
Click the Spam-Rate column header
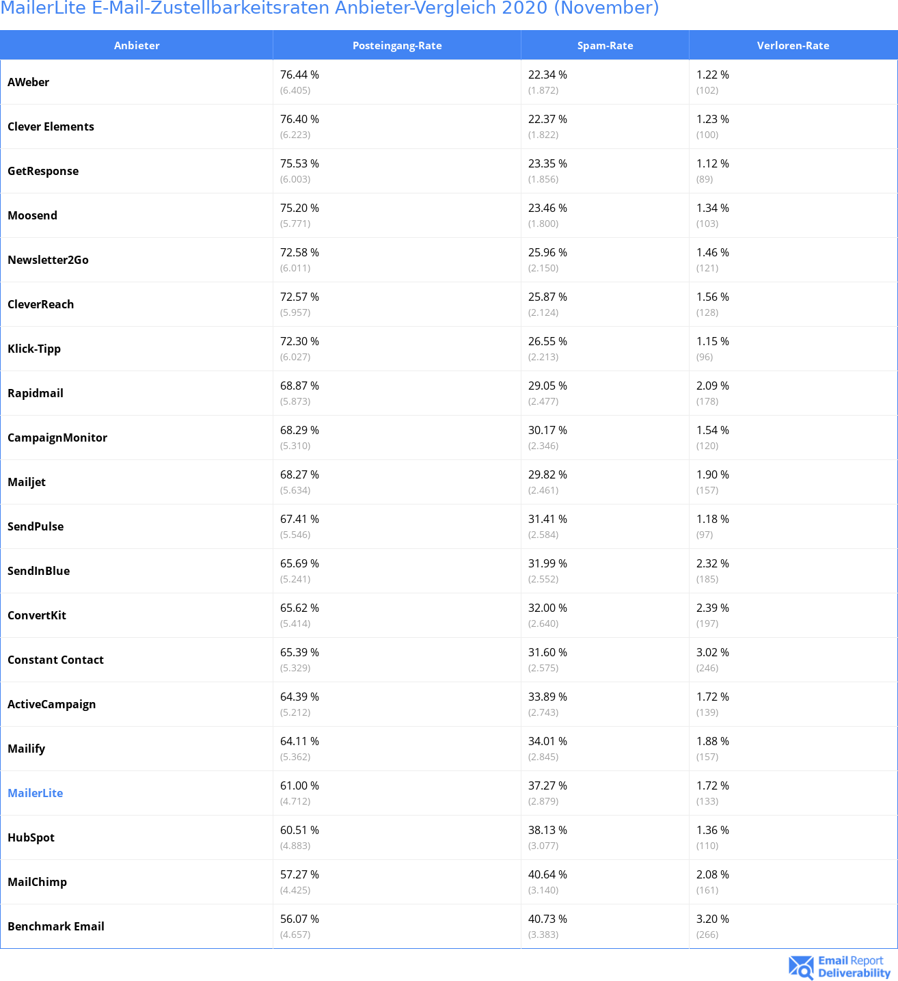pyautogui.click(x=605, y=46)
